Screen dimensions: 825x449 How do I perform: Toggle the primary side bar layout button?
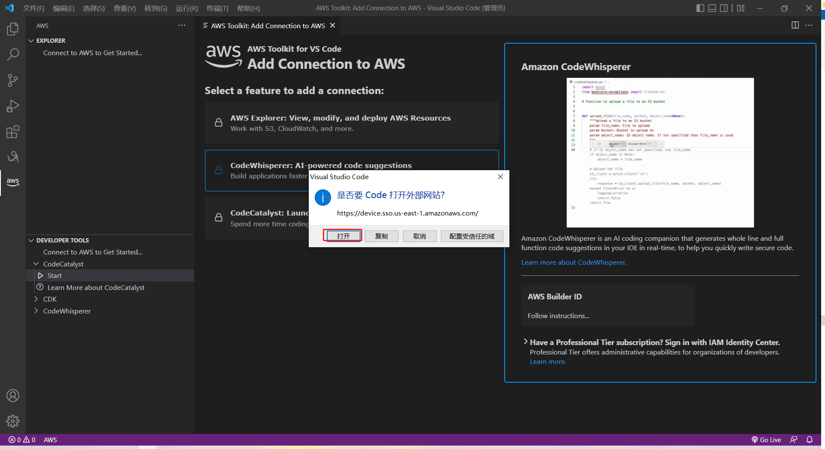[700, 8]
